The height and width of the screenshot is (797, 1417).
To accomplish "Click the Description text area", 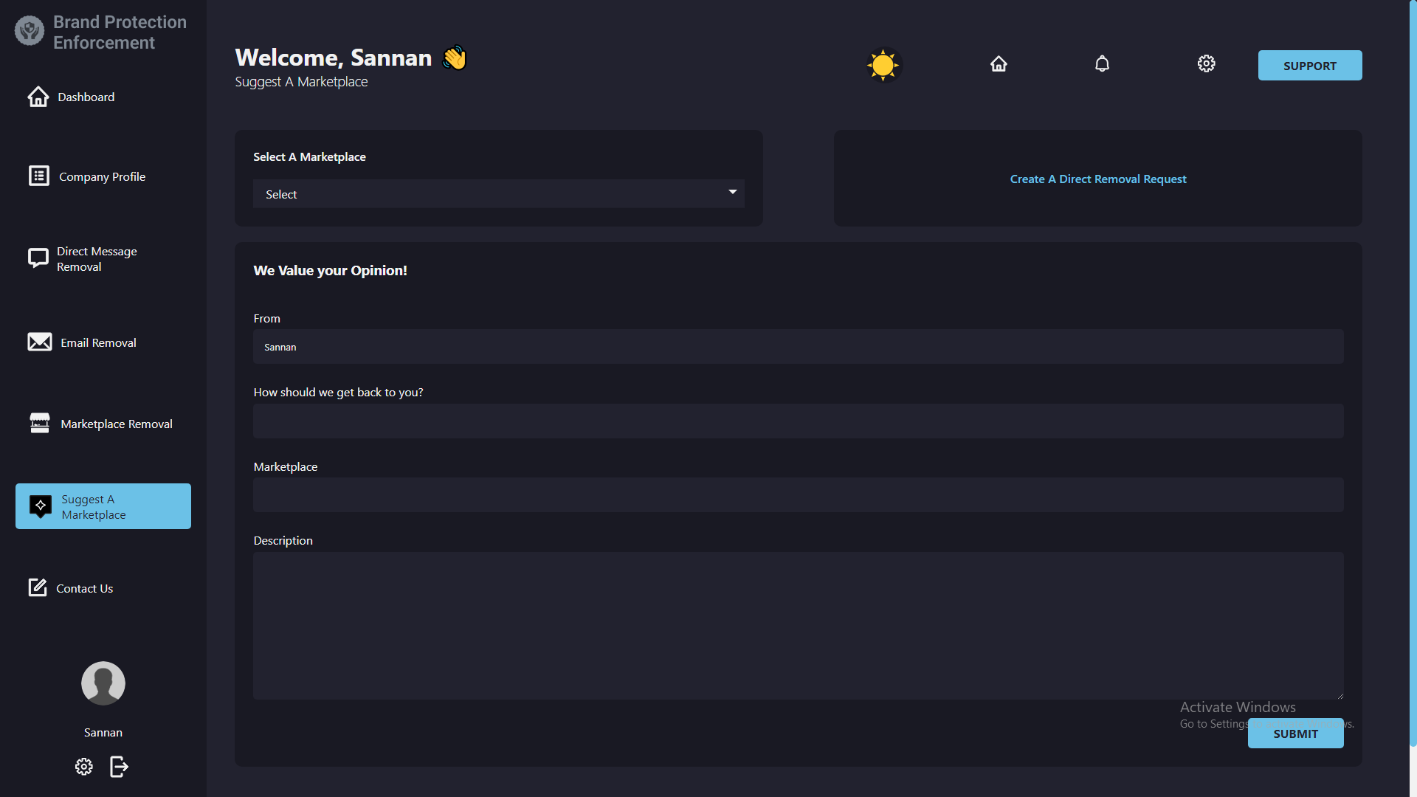I will [x=798, y=625].
